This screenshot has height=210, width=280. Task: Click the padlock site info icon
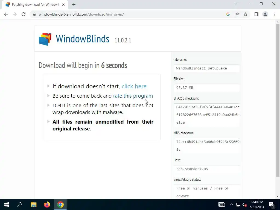tap(34, 14)
